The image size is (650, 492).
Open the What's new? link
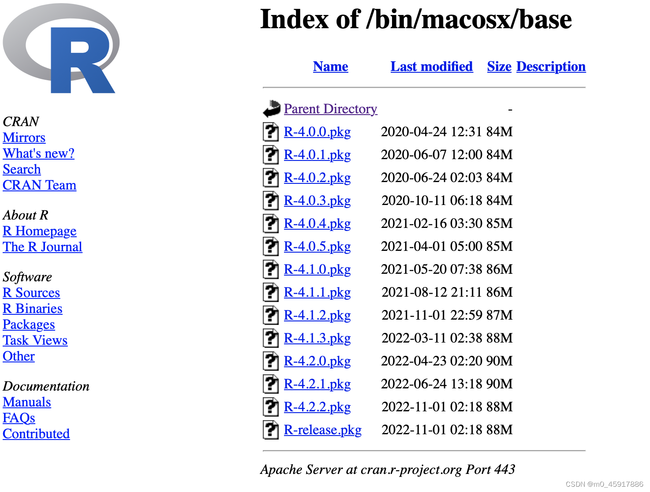39,153
